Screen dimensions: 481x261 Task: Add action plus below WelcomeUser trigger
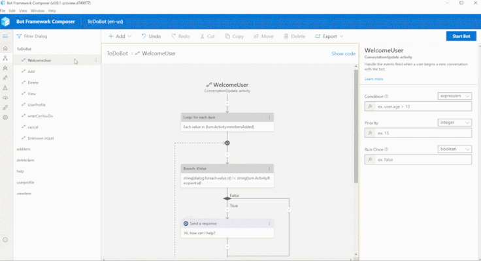tap(227, 104)
